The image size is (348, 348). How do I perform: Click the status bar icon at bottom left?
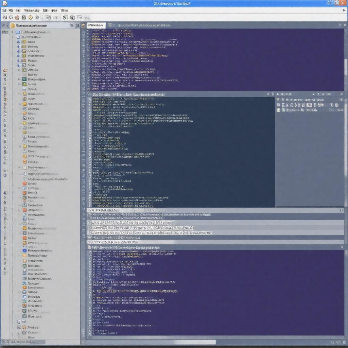pos(3,342)
